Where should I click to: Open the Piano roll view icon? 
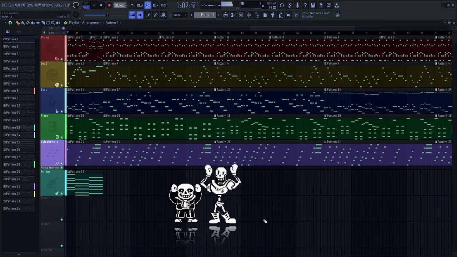pyautogui.click(x=233, y=15)
